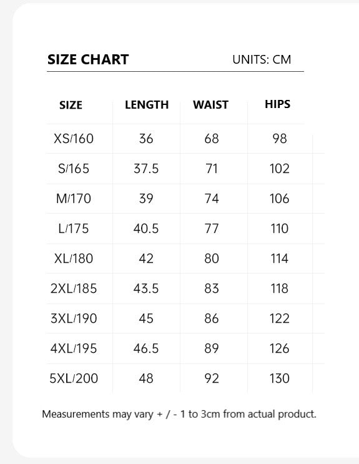Click the 37.5 length value
Viewport: 359px width, 464px height.
pyautogui.click(x=146, y=169)
